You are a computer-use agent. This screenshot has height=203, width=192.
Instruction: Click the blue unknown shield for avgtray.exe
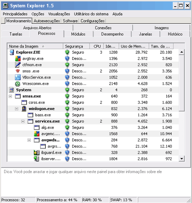click(67, 59)
